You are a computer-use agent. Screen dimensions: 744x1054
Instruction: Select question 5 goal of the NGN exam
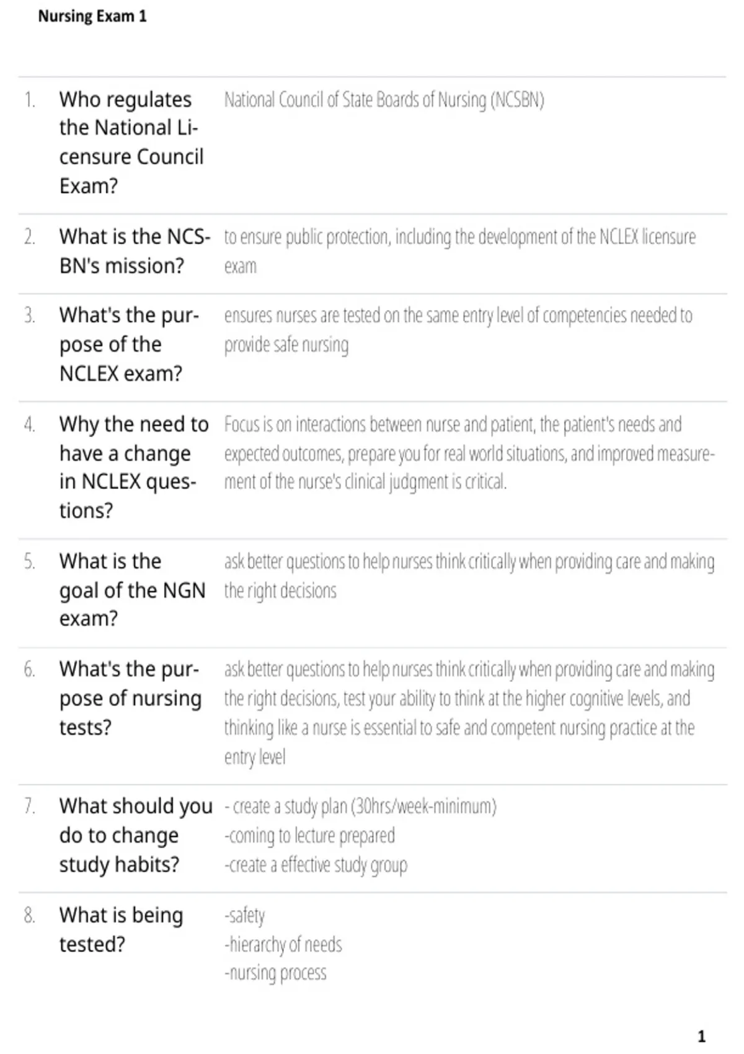pos(132,590)
